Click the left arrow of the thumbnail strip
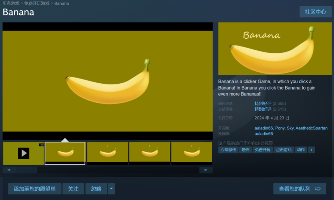 pos(9,170)
